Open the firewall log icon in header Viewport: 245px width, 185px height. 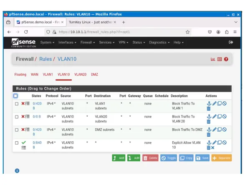tap(220, 59)
